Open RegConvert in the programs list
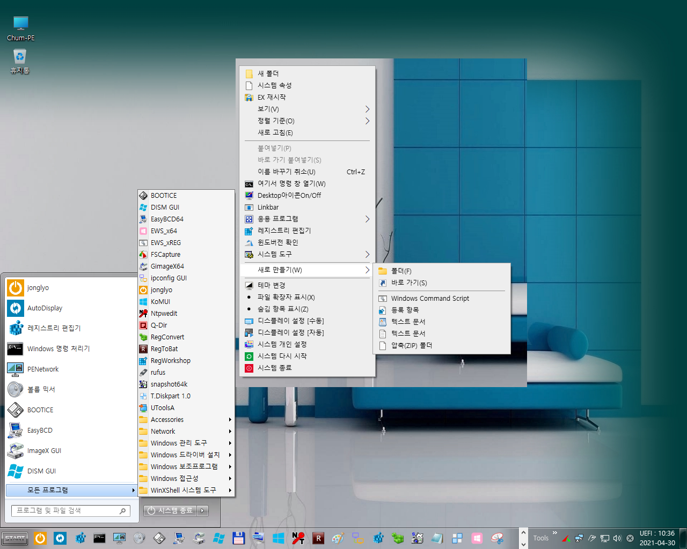 click(x=186, y=337)
